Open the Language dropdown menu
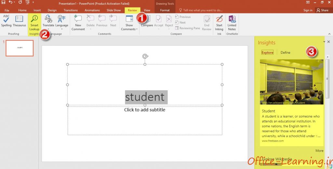333x169 pixels. 62,29
